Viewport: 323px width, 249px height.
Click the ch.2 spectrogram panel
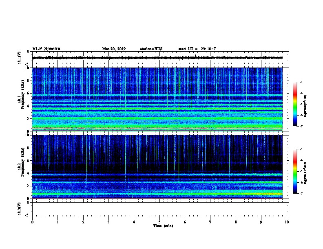[157, 167]
